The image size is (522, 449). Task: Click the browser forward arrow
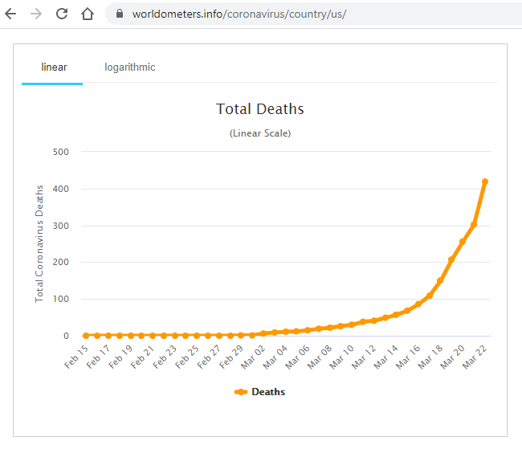click(36, 14)
